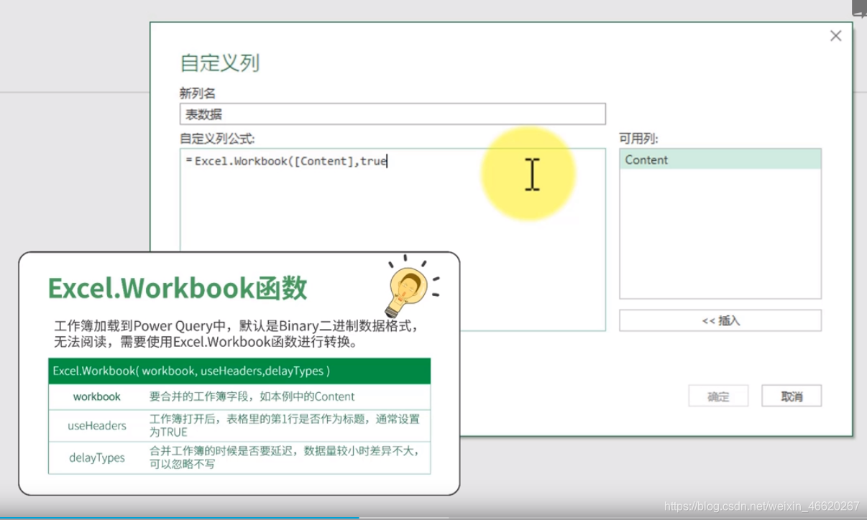The height and width of the screenshot is (520, 867).
Task: Click the workbook parameter cell
Action: tap(97, 396)
